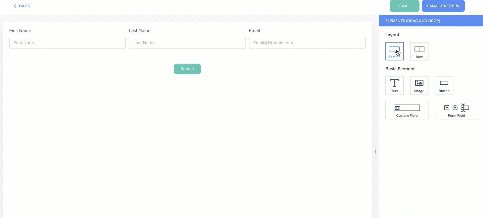Click the Custom Field element
Image resolution: width=483 pixels, height=218 pixels.
point(407,110)
